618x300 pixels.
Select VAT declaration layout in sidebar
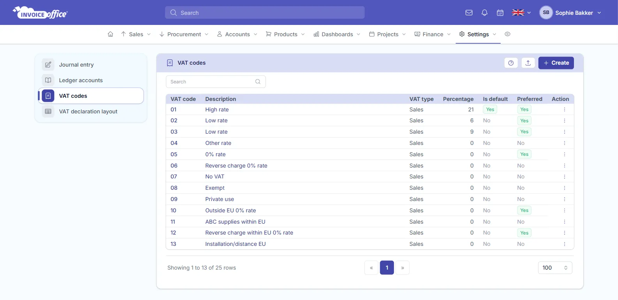[91, 111]
